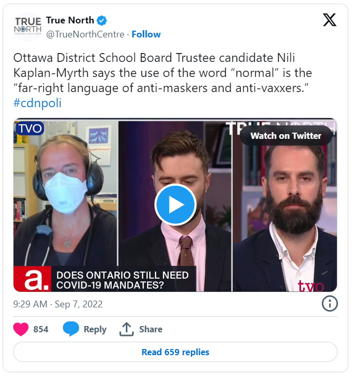The width and height of the screenshot is (352, 376).
Task: Open Read 659 replies
Action: point(175,352)
